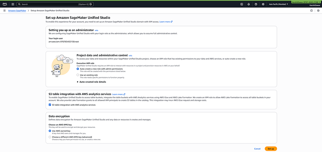Click external link icon beside S3 Learn more

124,94
